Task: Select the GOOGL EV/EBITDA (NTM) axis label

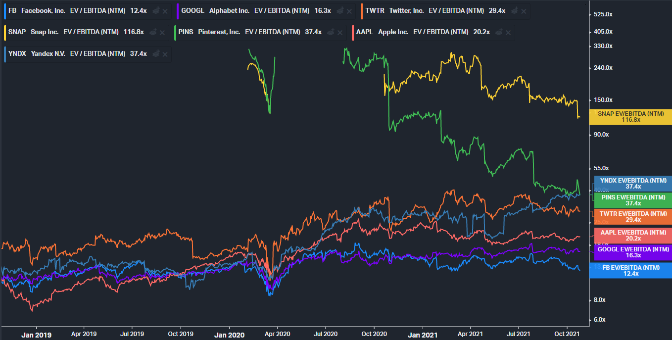Action: coord(633,252)
